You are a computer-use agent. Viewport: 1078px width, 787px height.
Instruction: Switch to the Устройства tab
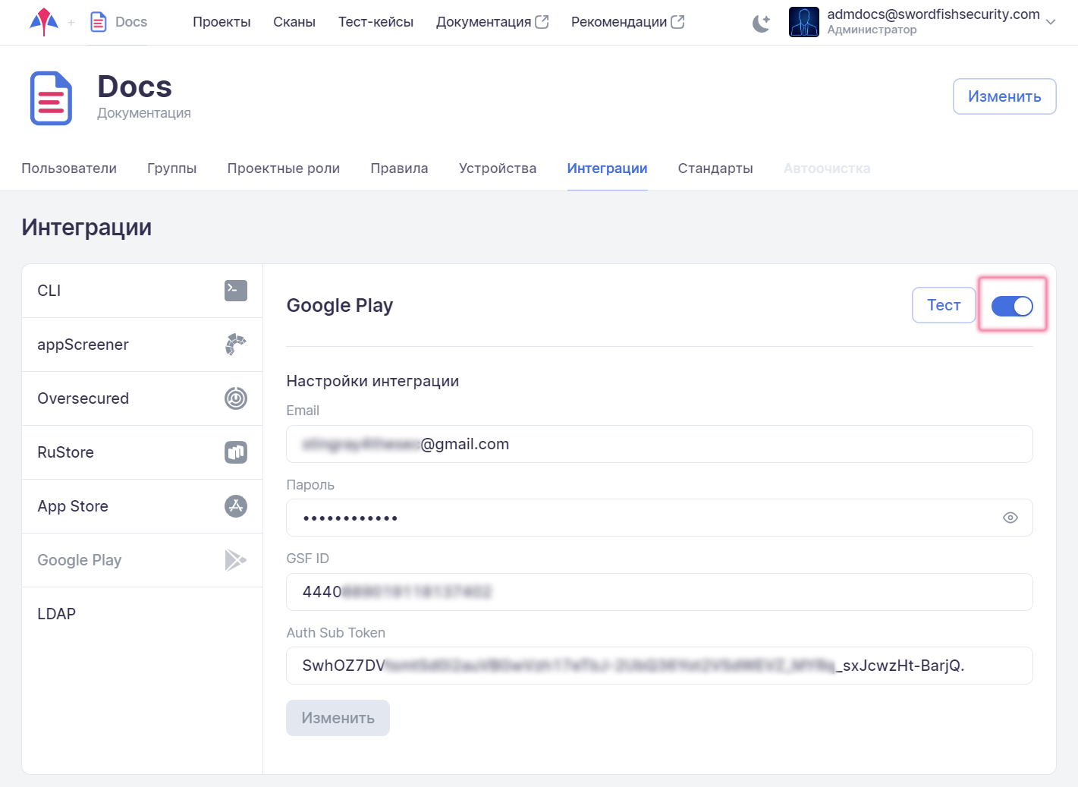pyautogui.click(x=498, y=168)
